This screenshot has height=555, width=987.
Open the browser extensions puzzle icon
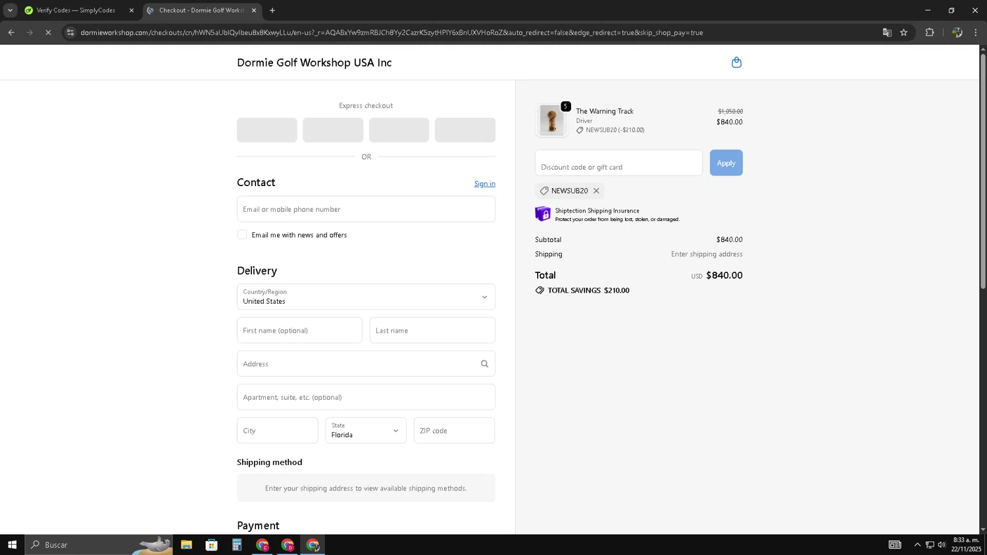tap(930, 32)
